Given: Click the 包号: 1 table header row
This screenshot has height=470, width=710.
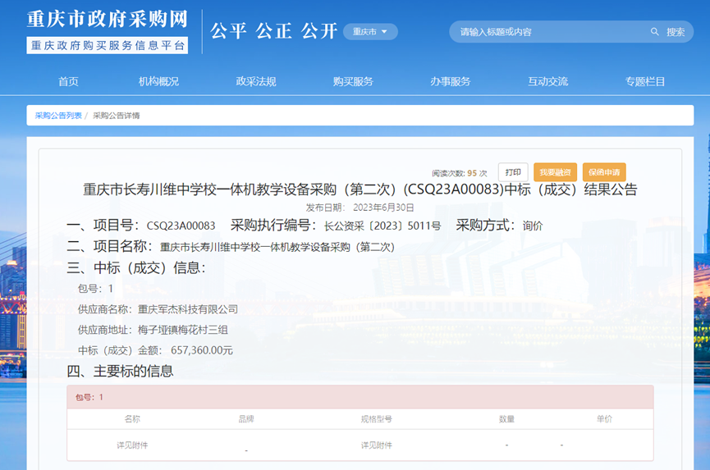Looking at the screenshot, I should tap(360, 397).
